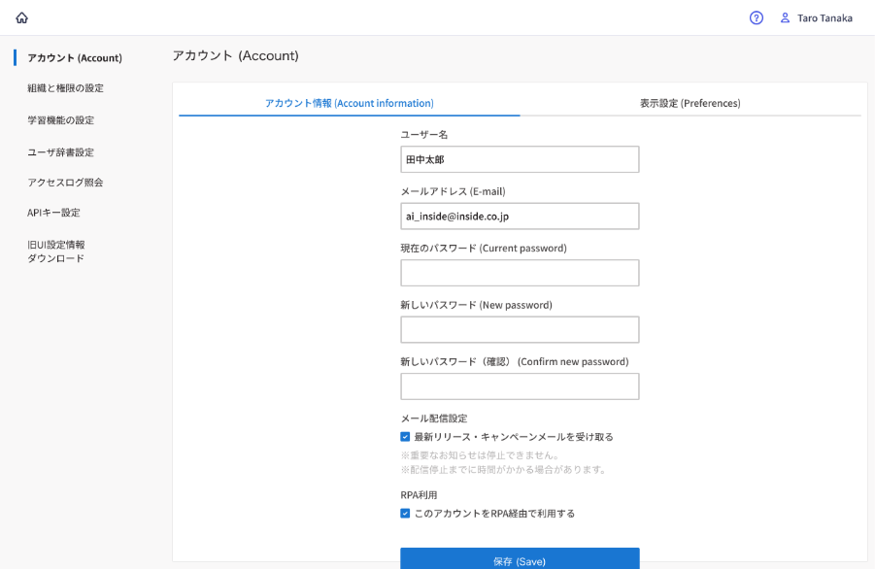Click the home icon in top bar
The width and height of the screenshot is (875, 569).
[21, 17]
